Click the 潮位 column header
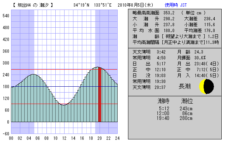Screen dimensions: 225x142 (x=187, y=101)
